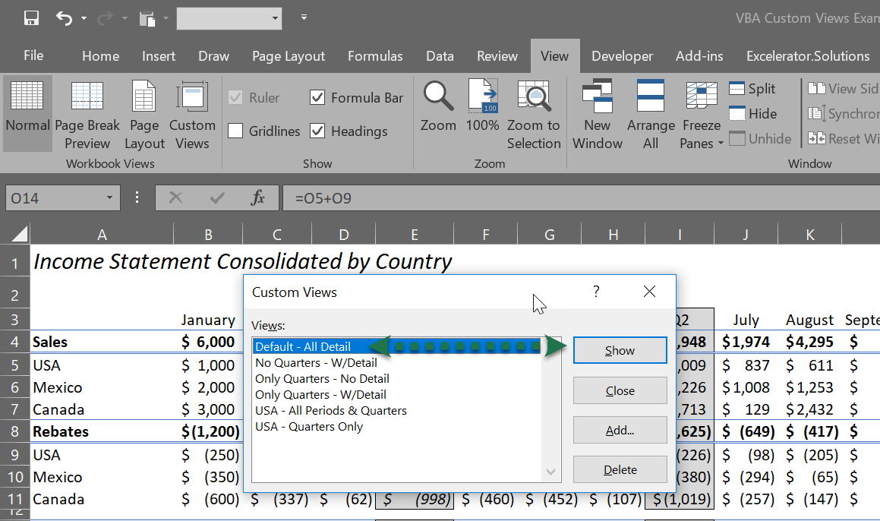Open Page Break Preview

pos(86,113)
